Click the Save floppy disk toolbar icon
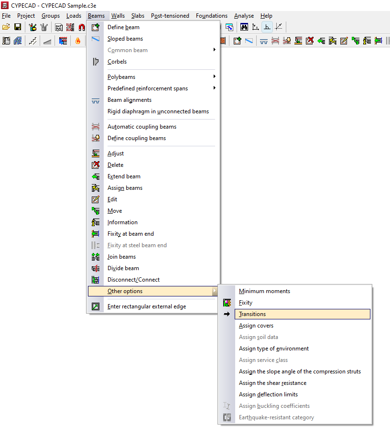The image size is (390, 437). (18, 27)
